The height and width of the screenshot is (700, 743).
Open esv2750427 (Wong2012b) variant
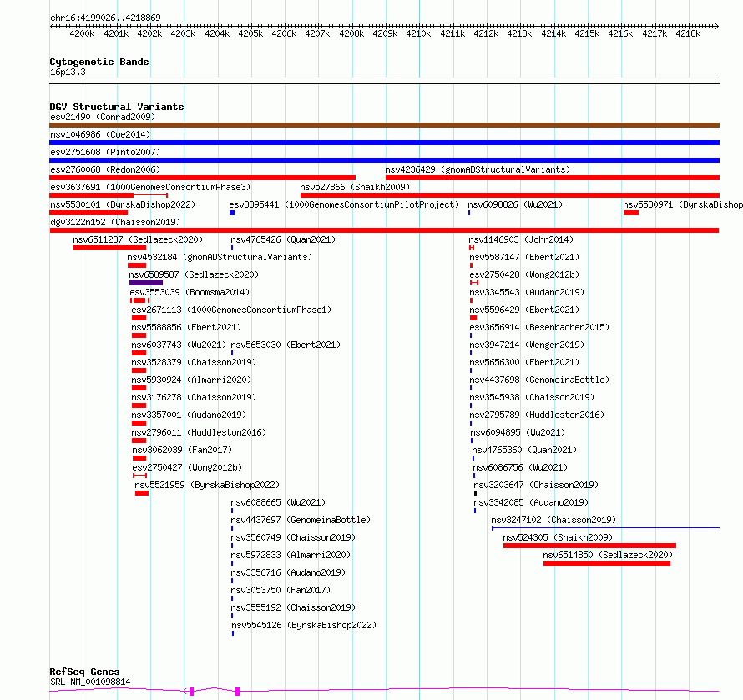187,467
